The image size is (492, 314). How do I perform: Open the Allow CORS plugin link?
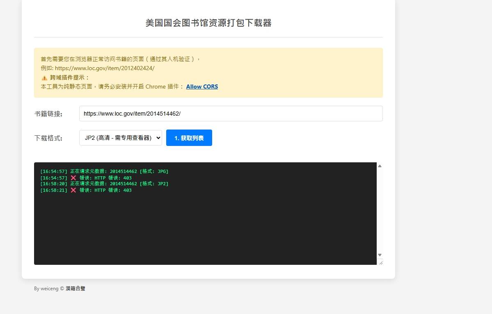coord(202,86)
